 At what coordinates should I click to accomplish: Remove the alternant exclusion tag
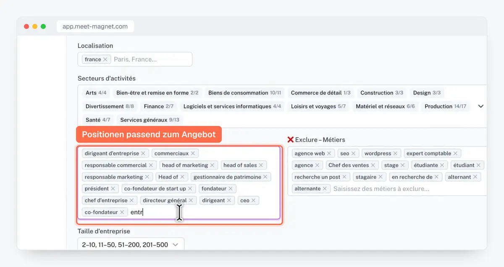(475, 177)
